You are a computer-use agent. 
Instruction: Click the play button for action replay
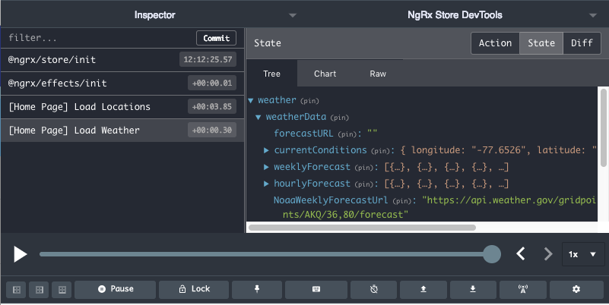[21, 255]
